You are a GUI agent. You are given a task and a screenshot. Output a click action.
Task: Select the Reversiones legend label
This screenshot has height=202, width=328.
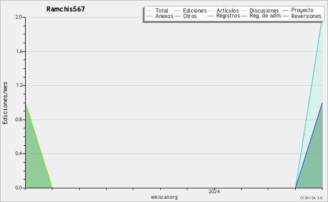(306, 16)
